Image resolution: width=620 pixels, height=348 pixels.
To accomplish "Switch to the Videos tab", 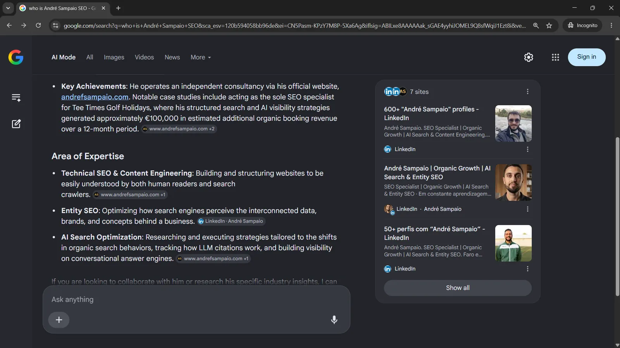I will tap(144, 57).
